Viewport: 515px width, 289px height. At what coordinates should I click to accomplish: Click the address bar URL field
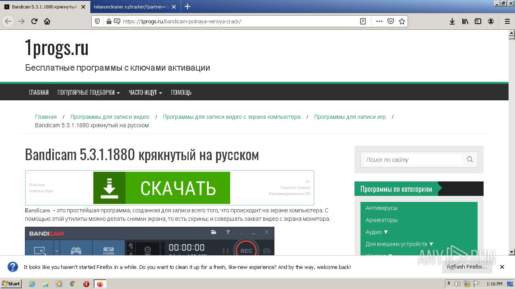(239, 22)
